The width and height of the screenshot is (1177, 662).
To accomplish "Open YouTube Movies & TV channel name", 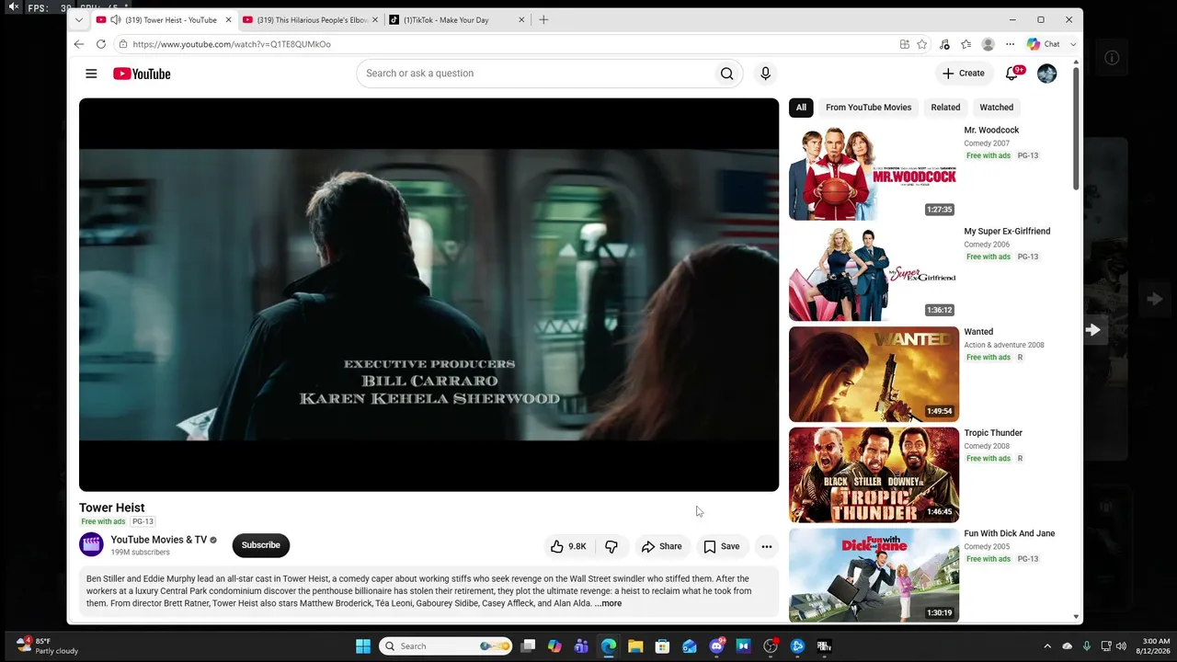I will (159, 540).
